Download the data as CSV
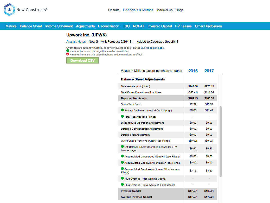Viewport: 270px width, 203px height. (82, 60)
